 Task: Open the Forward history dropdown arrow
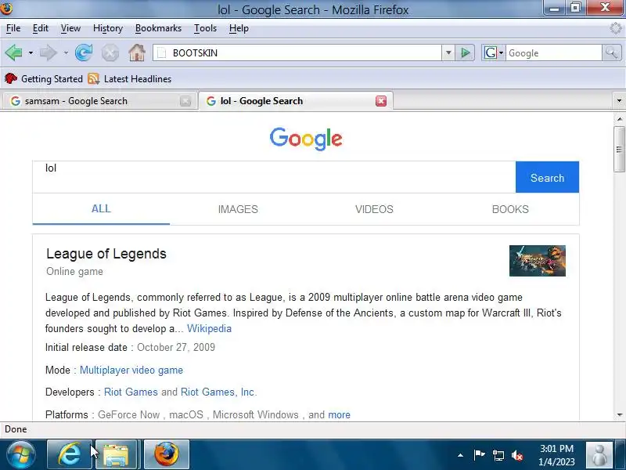(x=66, y=52)
